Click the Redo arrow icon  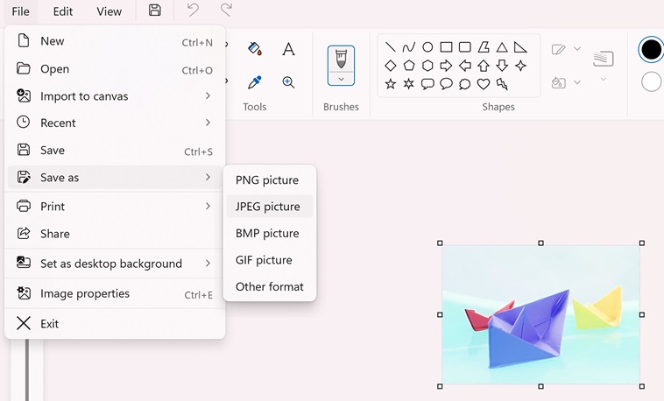(x=226, y=11)
